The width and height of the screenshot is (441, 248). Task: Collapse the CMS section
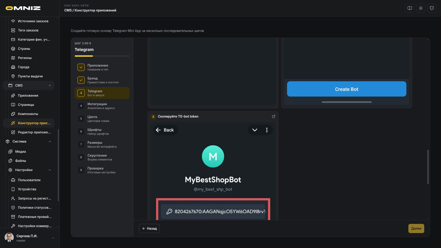pos(50,85)
